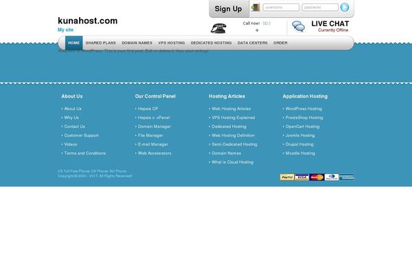Focus the username input field
The image size is (412, 275).
[x=281, y=8]
